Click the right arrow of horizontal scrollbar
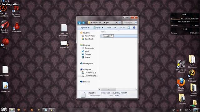This screenshot has width=200, height=112. (136, 89)
